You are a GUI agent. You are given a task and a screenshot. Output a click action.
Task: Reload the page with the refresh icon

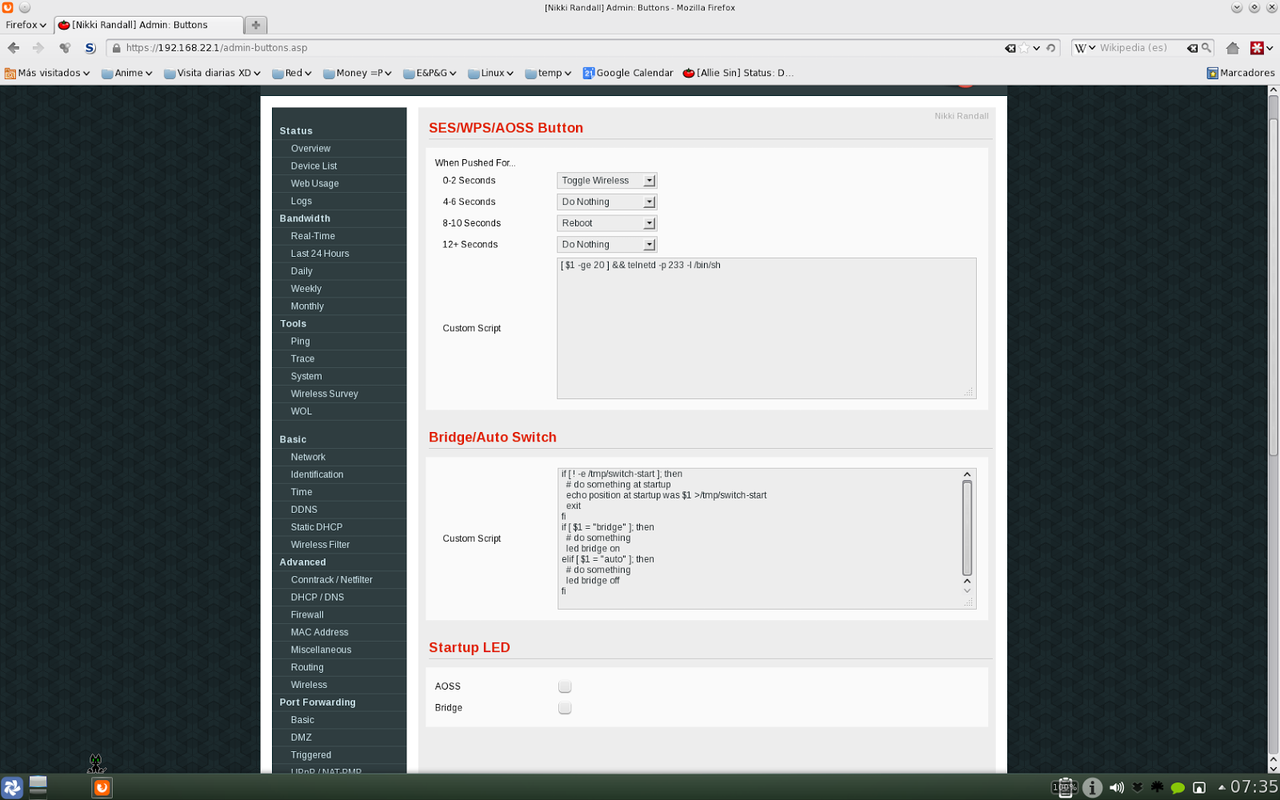coord(1051,48)
